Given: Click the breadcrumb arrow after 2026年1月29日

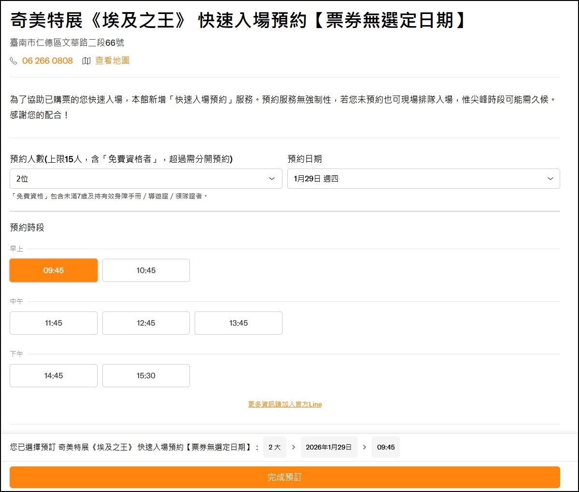Looking at the screenshot, I should (365, 447).
